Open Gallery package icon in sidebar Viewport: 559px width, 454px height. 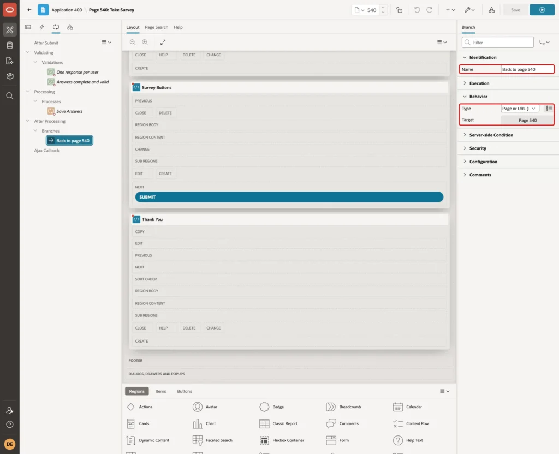(x=10, y=76)
